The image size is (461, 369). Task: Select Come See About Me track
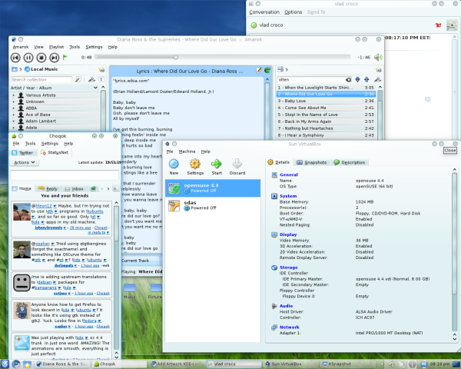[x=326, y=108]
